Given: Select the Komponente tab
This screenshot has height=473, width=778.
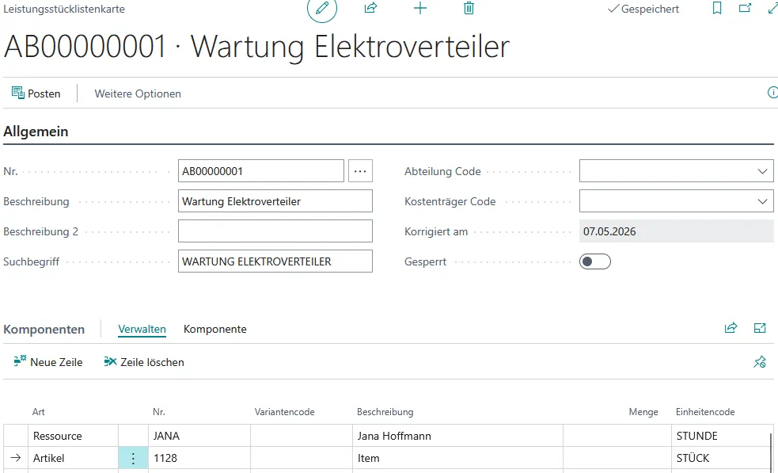Looking at the screenshot, I should point(214,329).
